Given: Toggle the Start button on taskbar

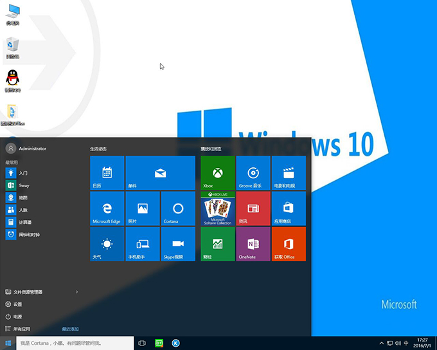Looking at the screenshot, I should pos(8,344).
